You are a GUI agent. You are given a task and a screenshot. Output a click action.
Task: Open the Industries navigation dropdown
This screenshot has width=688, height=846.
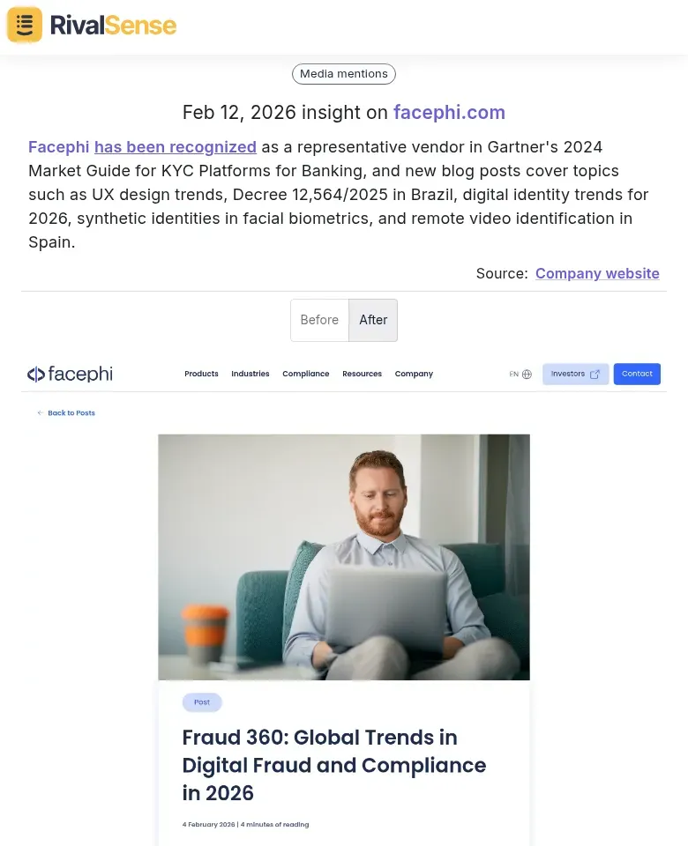pos(251,374)
